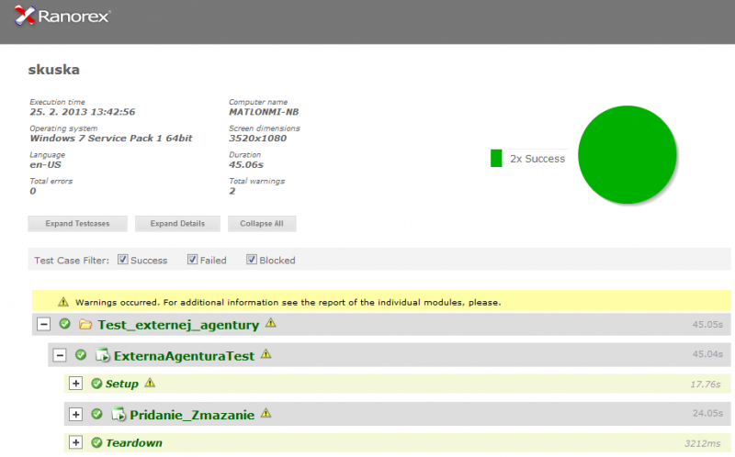
Task: Expand the Setup section
Action: (x=75, y=384)
